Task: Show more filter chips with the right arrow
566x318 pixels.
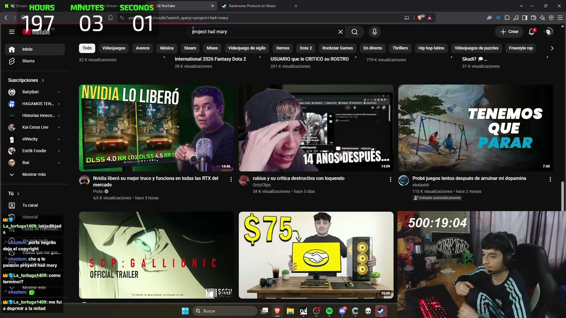Action: (x=552, y=48)
